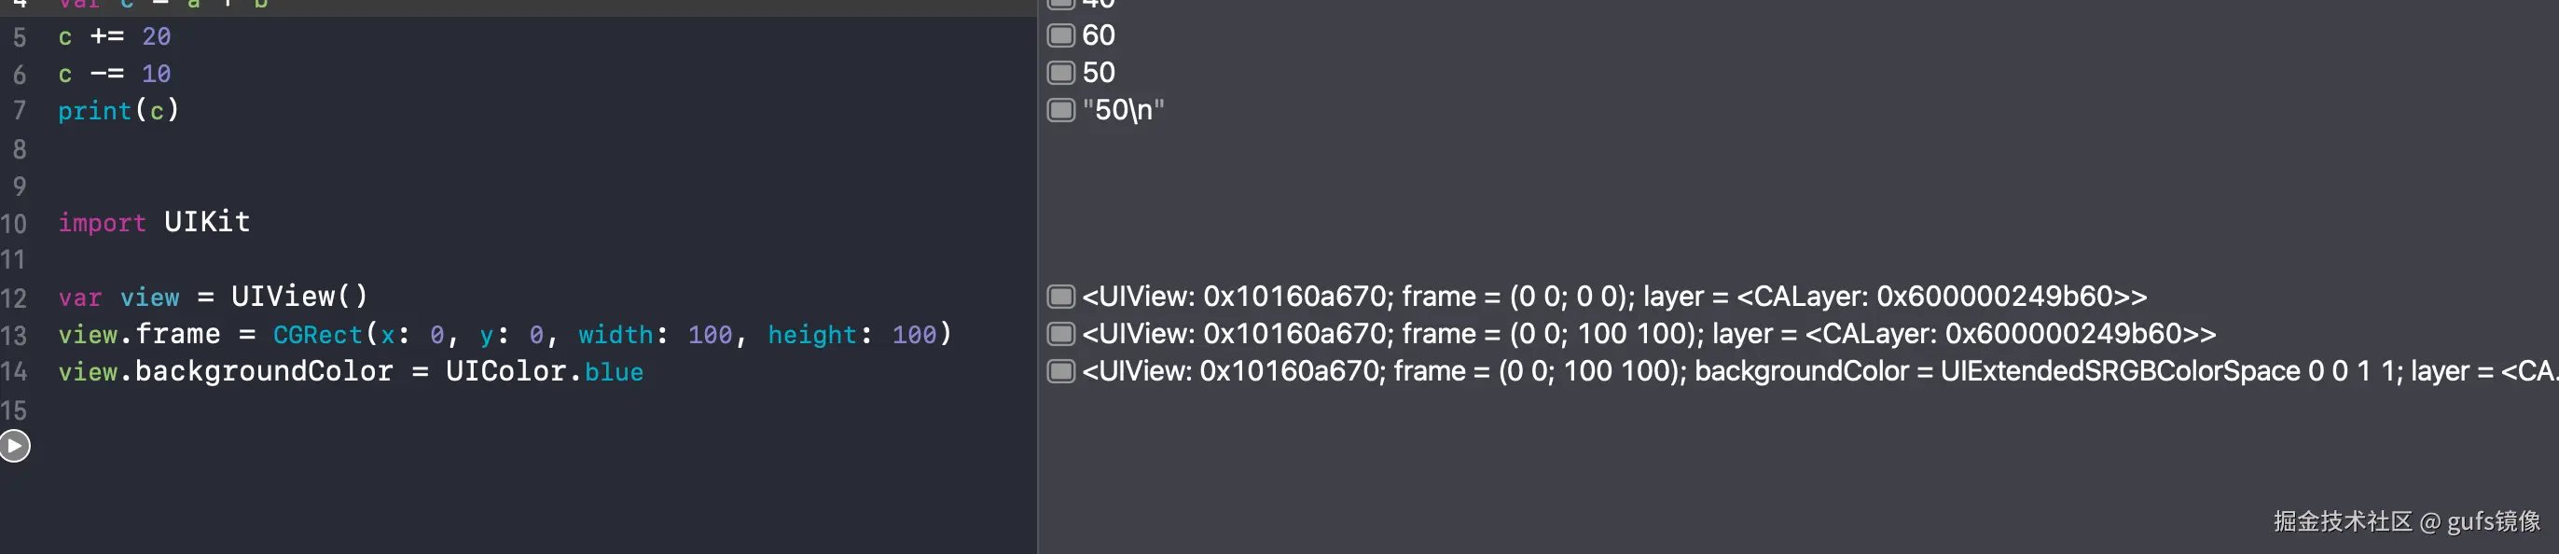Viewport: 2559px width, 554px height.
Task: Open result view for UIView with zero frame
Action: [1061, 297]
